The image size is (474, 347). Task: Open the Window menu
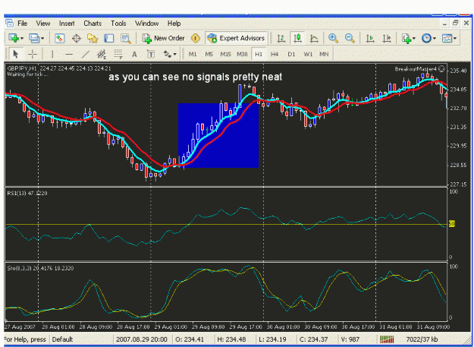pos(146,24)
